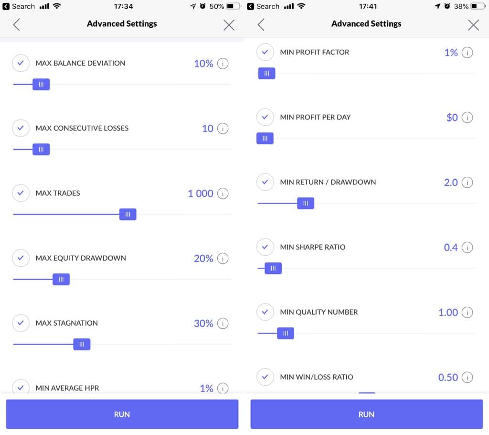Open info icon beside Min Profit Per Day

click(467, 118)
